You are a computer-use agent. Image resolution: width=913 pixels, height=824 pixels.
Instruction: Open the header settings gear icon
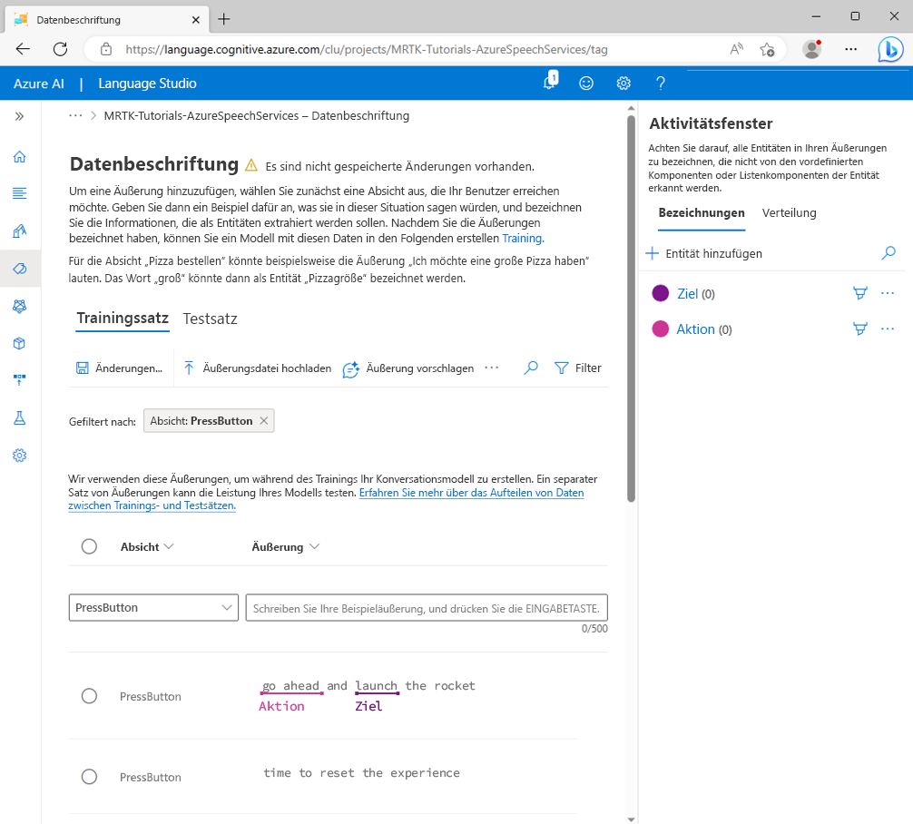pyautogui.click(x=623, y=83)
